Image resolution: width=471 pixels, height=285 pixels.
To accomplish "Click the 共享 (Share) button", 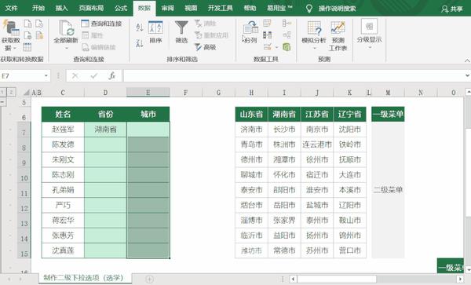I will click(452, 9).
